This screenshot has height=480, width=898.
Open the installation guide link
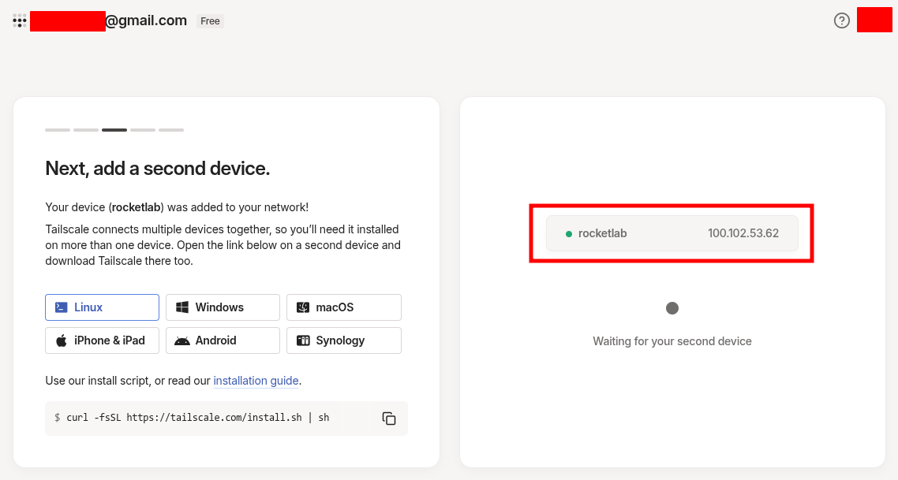pyautogui.click(x=256, y=381)
